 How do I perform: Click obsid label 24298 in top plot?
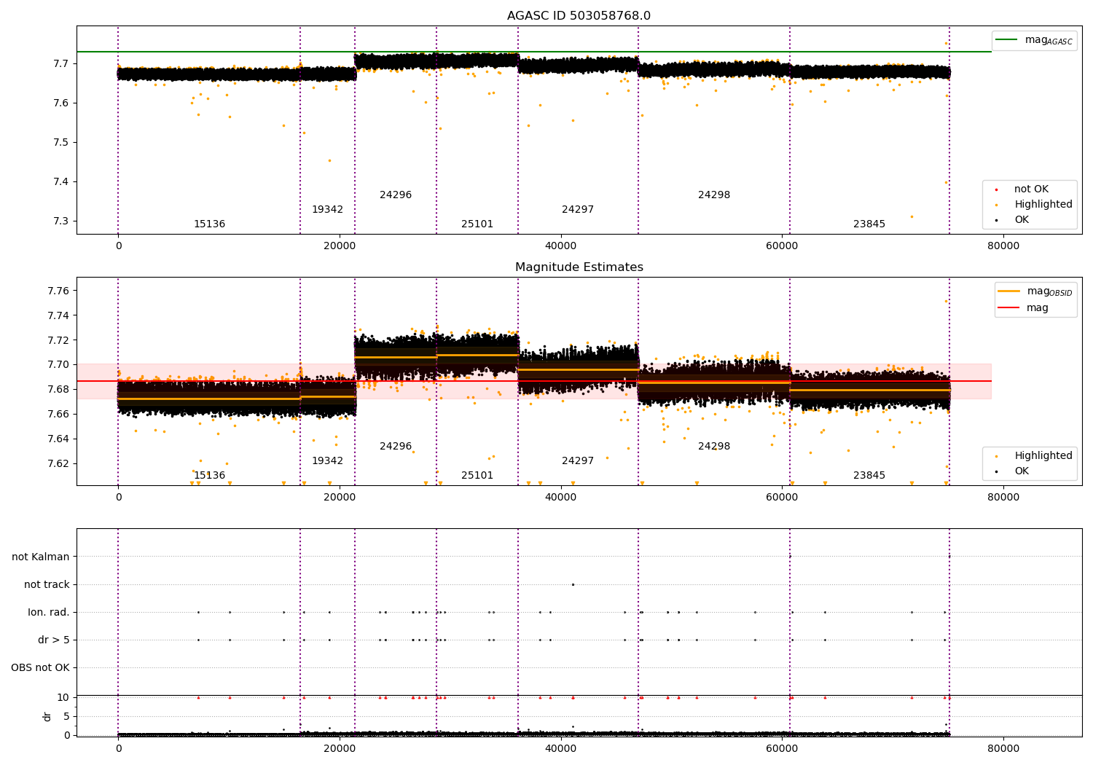click(x=714, y=195)
